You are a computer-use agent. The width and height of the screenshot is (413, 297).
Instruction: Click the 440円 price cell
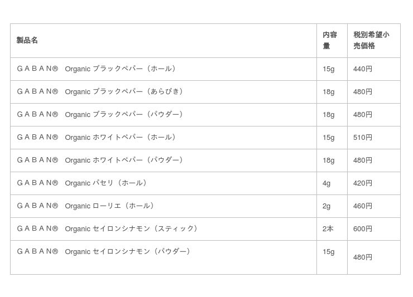[363, 69]
